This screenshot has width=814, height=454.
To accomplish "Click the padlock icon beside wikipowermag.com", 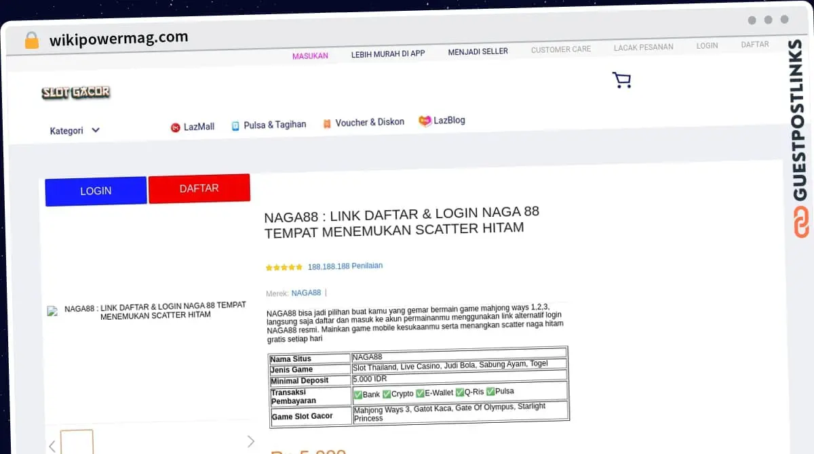I will (32, 41).
